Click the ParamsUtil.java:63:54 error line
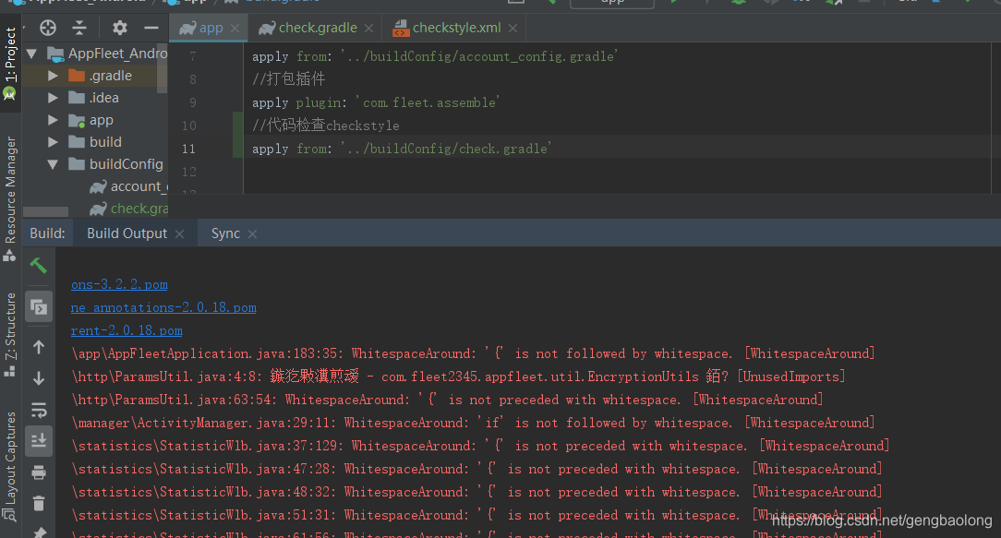This screenshot has height=538, width=1001. (447, 400)
